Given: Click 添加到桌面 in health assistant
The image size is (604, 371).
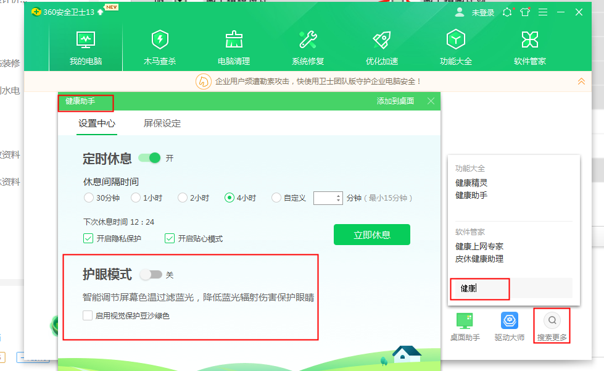Looking at the screenshot, I should pyautogui.click(x=395, y=101).
